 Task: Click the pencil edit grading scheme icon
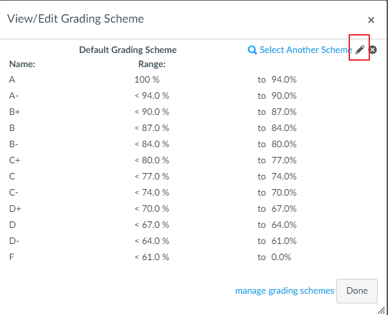tap(360, 50)
